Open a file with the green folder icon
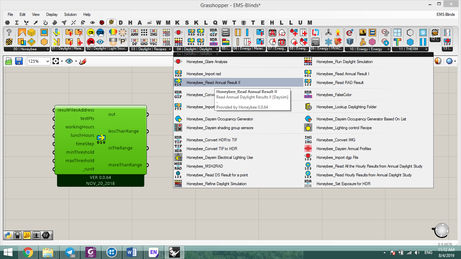Screen dimensions: 461x259 (x=9, y=61)
